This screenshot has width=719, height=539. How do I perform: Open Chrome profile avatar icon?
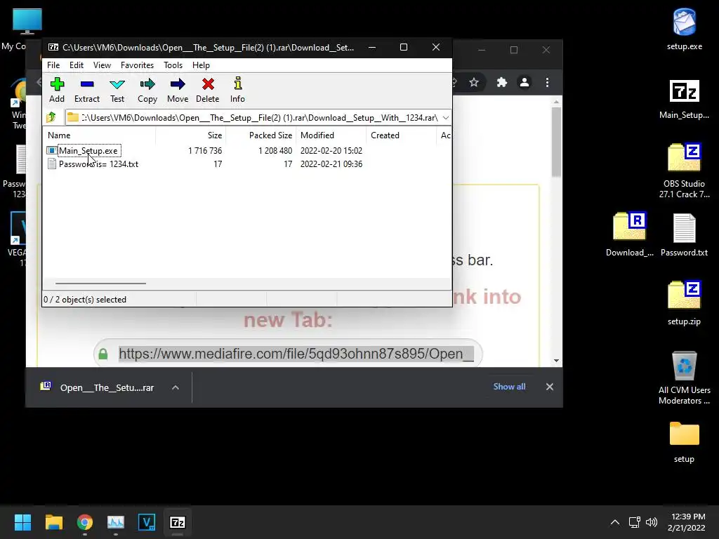525,83
